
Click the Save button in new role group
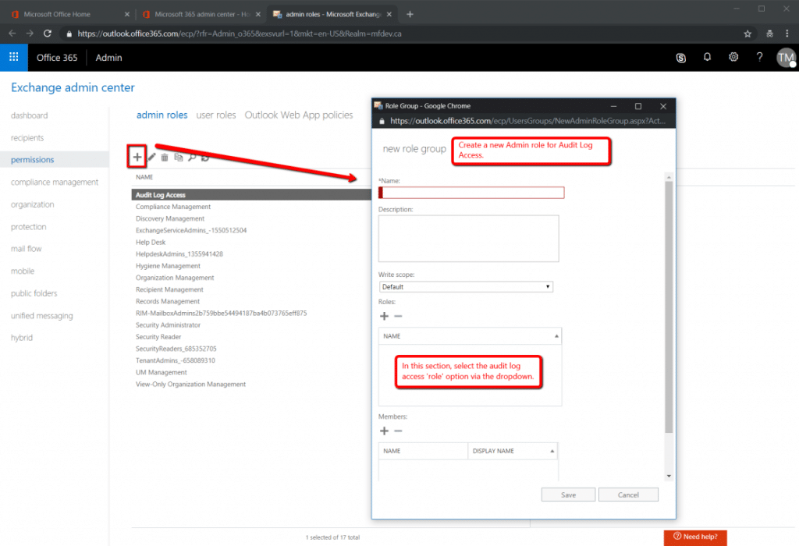click(568, 495)
